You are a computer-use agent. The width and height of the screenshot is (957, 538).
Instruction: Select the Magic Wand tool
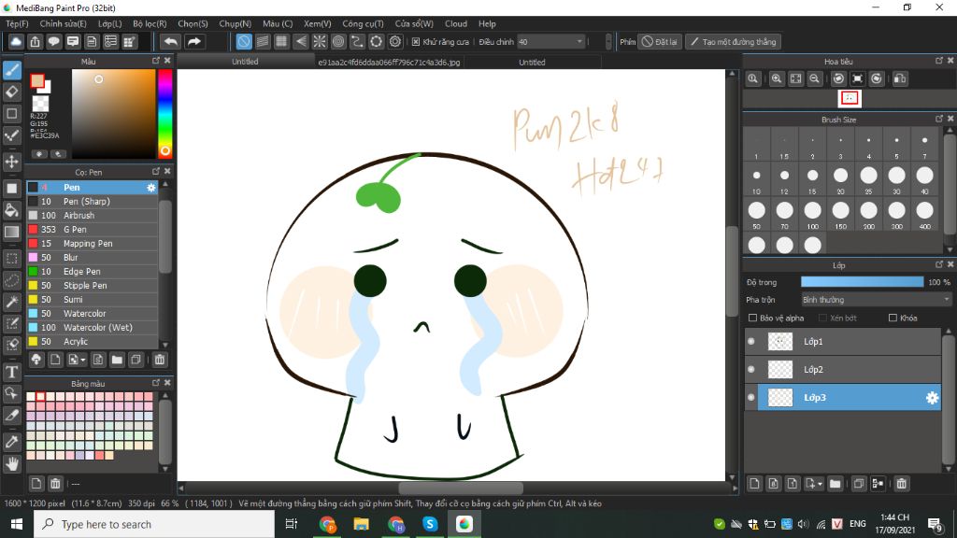[11, 302]
